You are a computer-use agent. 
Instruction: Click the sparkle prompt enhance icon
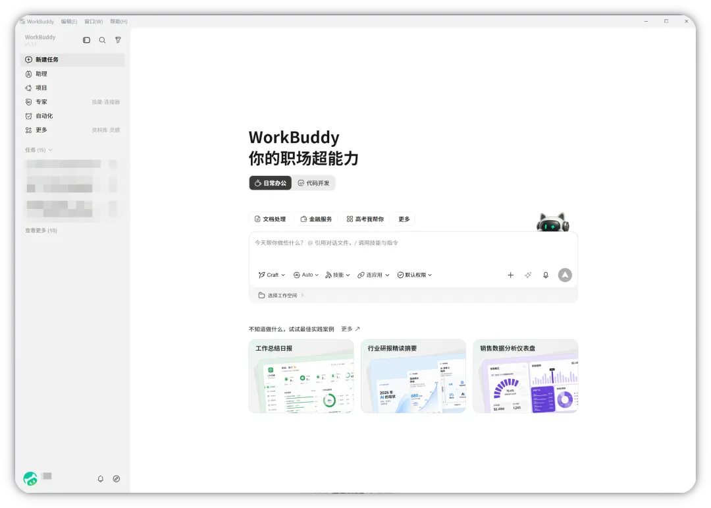tap(528, 275)
